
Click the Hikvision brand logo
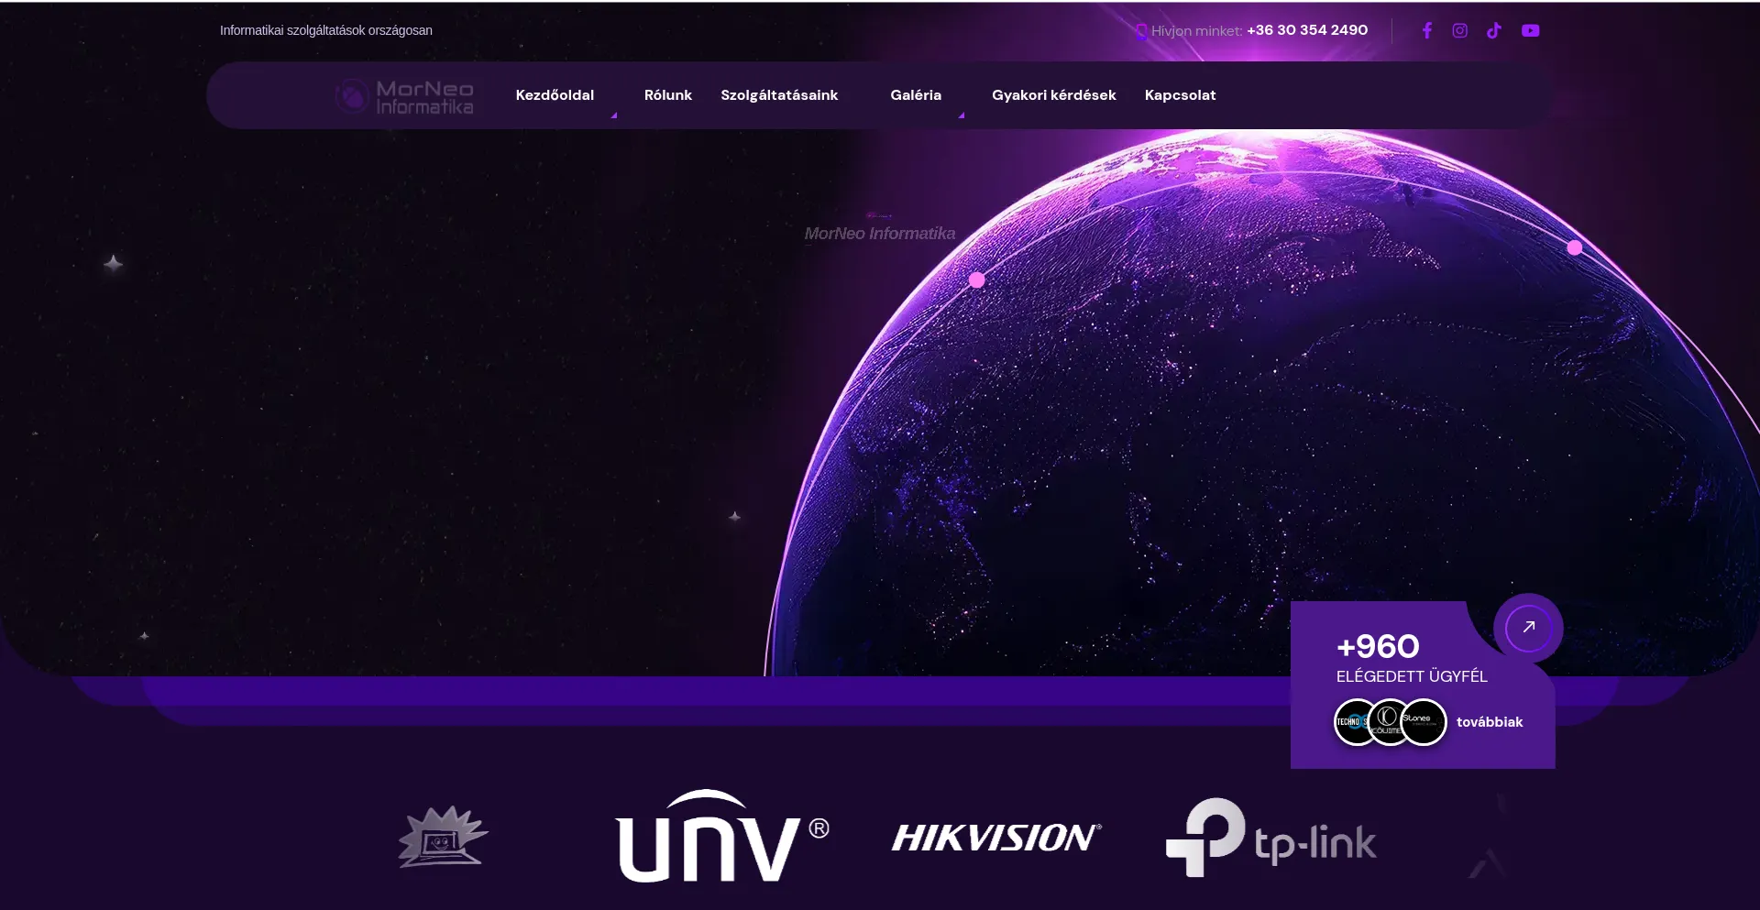tap(996, 838)
